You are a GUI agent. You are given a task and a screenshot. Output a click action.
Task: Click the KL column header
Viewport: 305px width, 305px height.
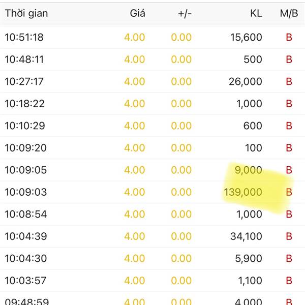tap(256, 13)
